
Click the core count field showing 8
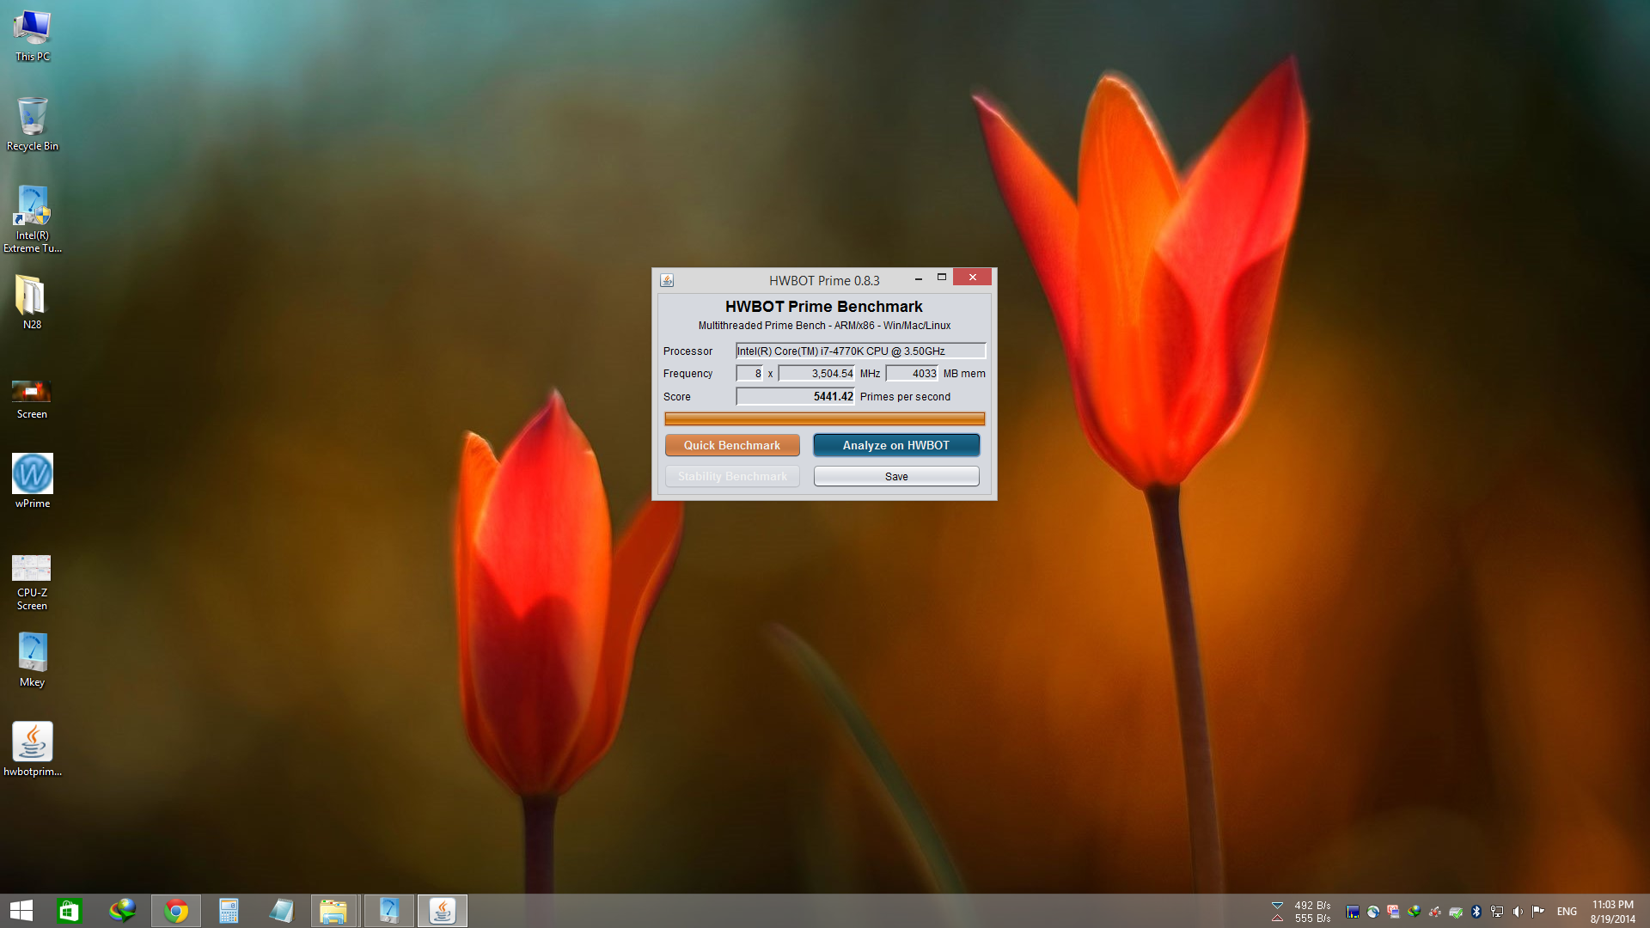749,373
